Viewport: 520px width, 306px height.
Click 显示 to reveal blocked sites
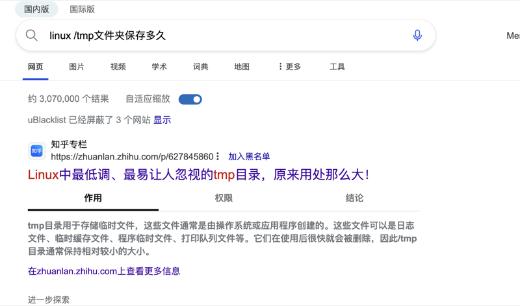click(162, 120)
